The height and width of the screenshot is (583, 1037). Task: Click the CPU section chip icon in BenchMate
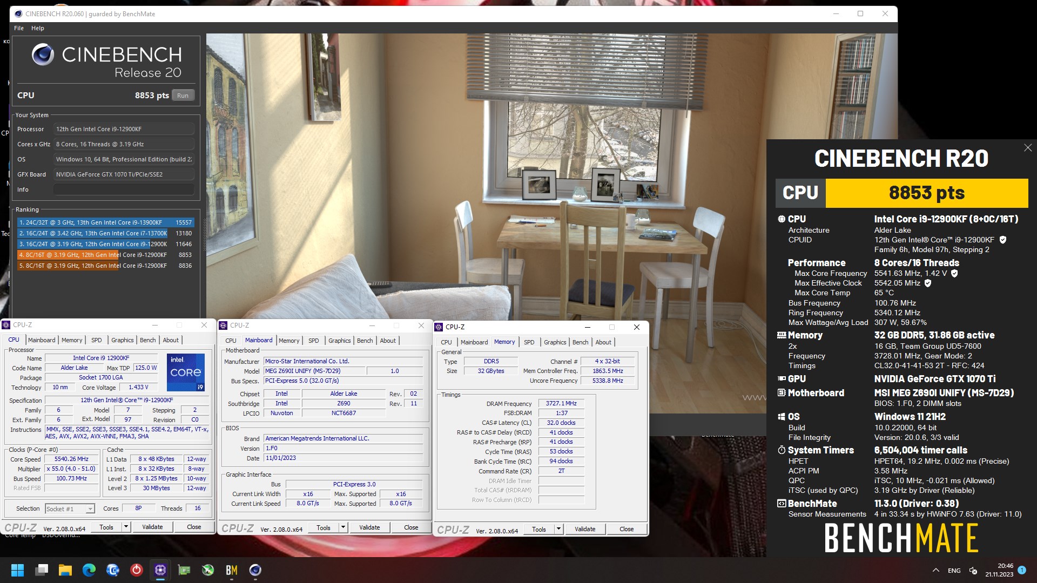click(781, 219)
